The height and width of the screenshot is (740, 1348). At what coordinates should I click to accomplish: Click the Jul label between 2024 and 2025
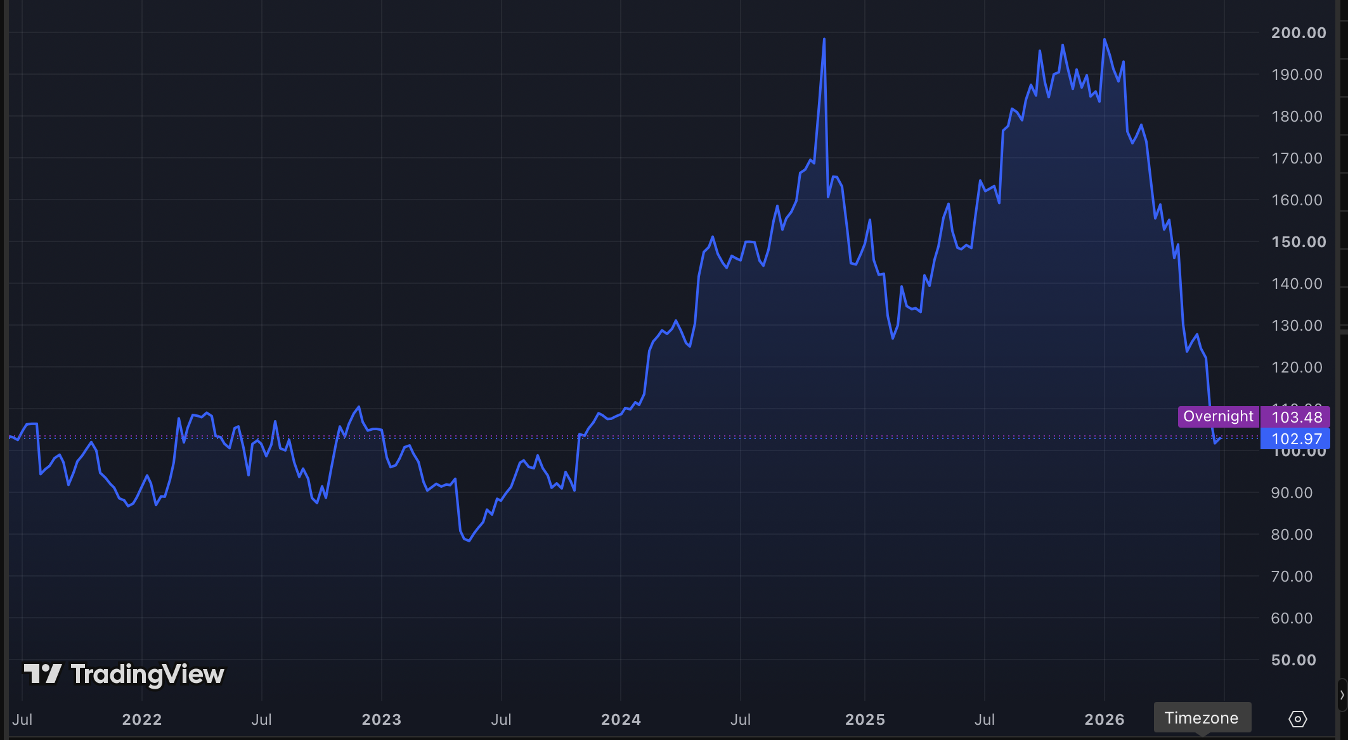741,720
